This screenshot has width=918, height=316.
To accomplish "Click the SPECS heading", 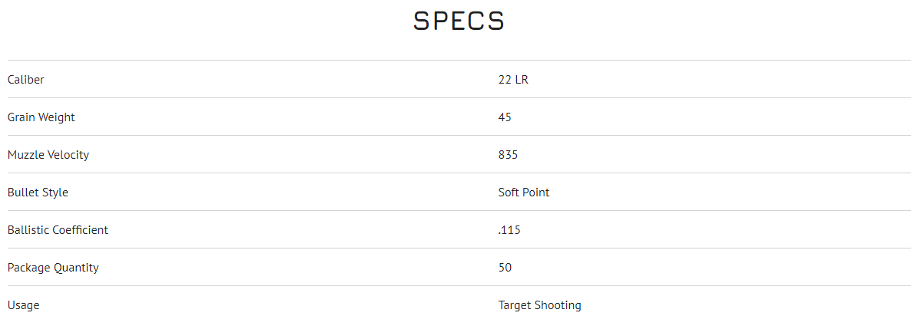I will [459, 21].
